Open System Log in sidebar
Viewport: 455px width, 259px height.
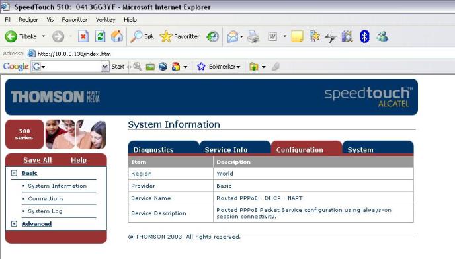click(x=45, y=211)
